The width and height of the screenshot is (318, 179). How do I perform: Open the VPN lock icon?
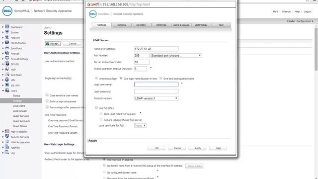point(7,80)
